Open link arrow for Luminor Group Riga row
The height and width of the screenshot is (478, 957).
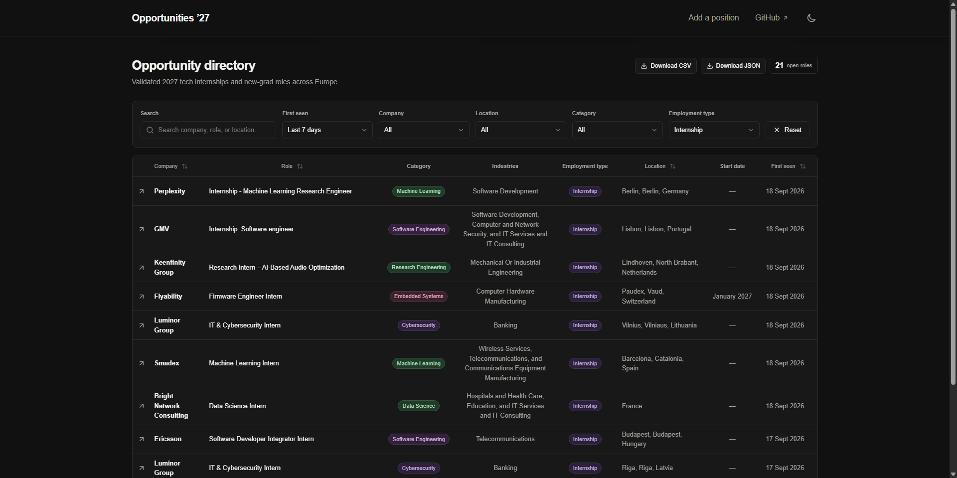click(x=142, y=468)
